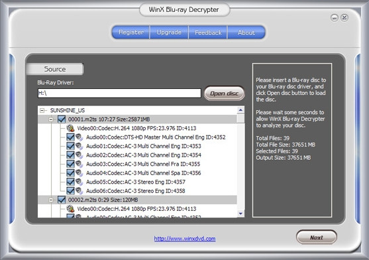Deselect the Audio04 Spanish track checkbox

70,173
